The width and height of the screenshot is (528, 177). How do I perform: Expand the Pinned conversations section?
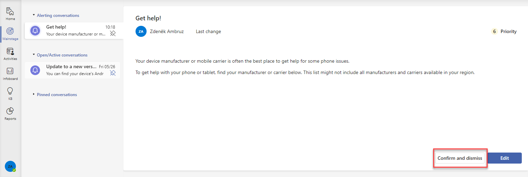tap(54, 95)
